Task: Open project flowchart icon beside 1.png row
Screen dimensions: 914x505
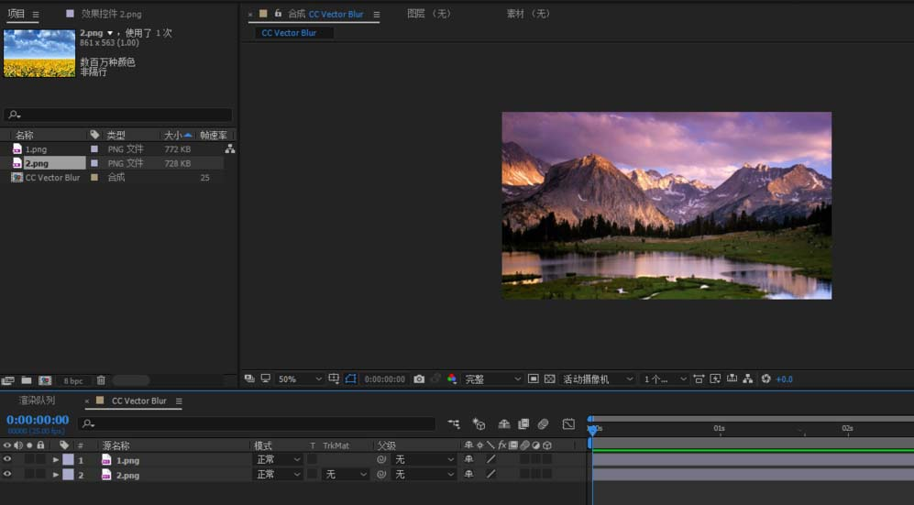Action: coord(230,149)
